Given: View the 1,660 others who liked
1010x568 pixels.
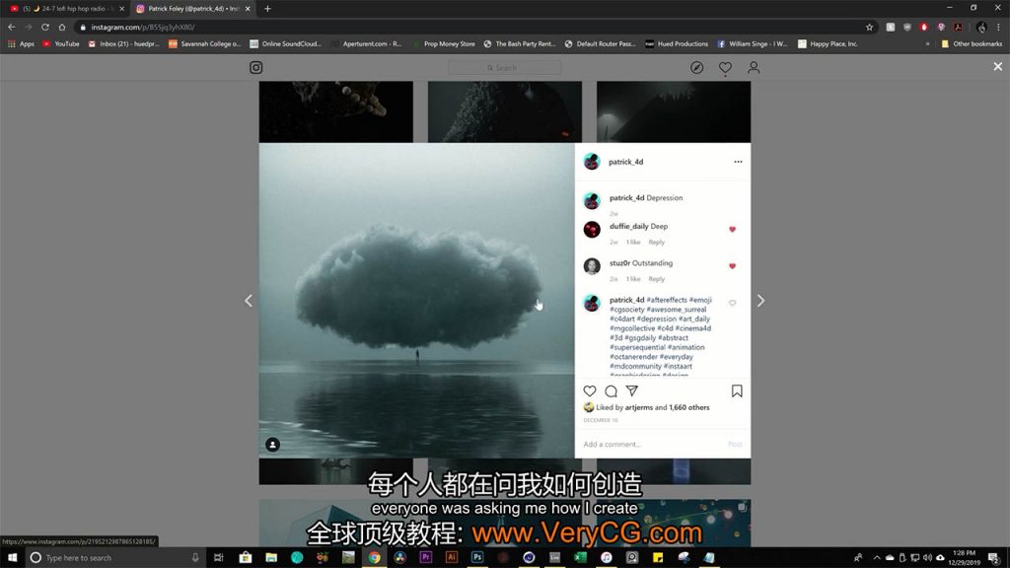Looking at the screenshot, I should [x=689, y=407].
